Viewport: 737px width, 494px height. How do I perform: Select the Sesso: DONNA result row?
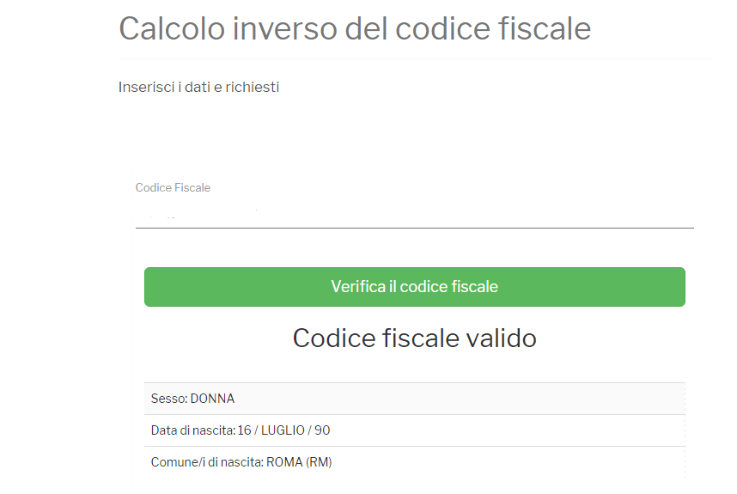point(415,399)
